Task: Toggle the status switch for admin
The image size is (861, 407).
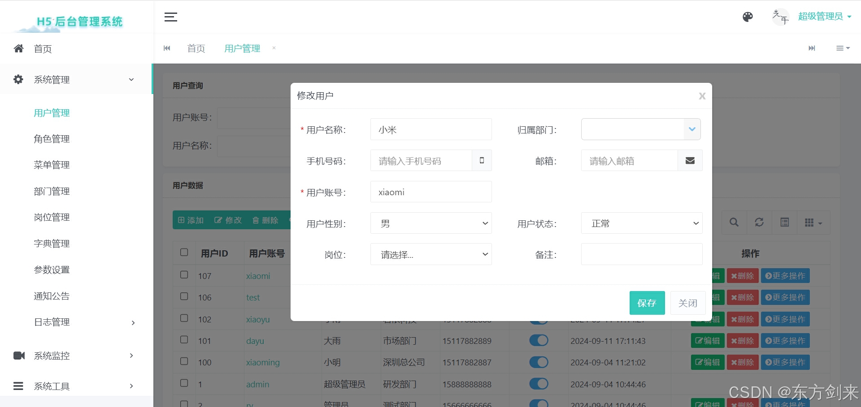Action: pos(539,384)
